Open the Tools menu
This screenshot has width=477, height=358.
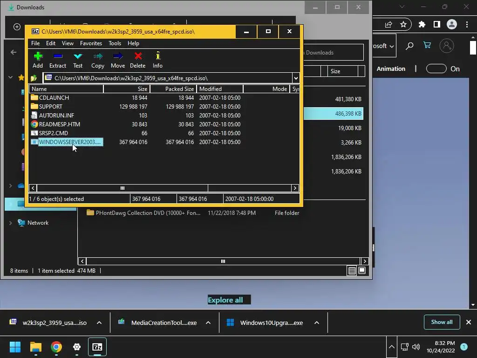[115, 43]
